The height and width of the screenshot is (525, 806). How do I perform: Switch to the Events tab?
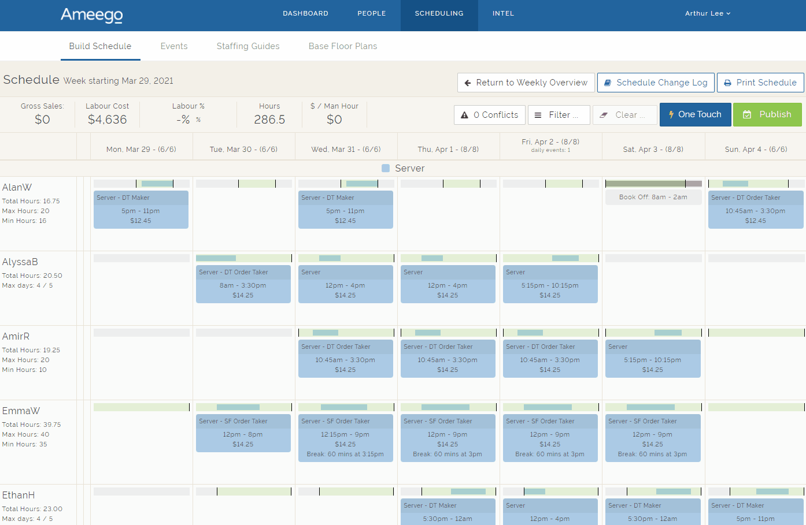[x=174, y=46]
